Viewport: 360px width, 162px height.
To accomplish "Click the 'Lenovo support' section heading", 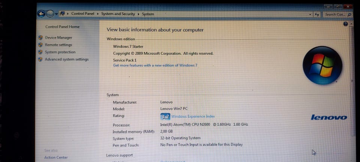I will click(119, 155).
